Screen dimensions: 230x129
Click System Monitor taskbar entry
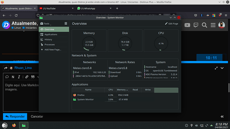[x=24, y=125]
